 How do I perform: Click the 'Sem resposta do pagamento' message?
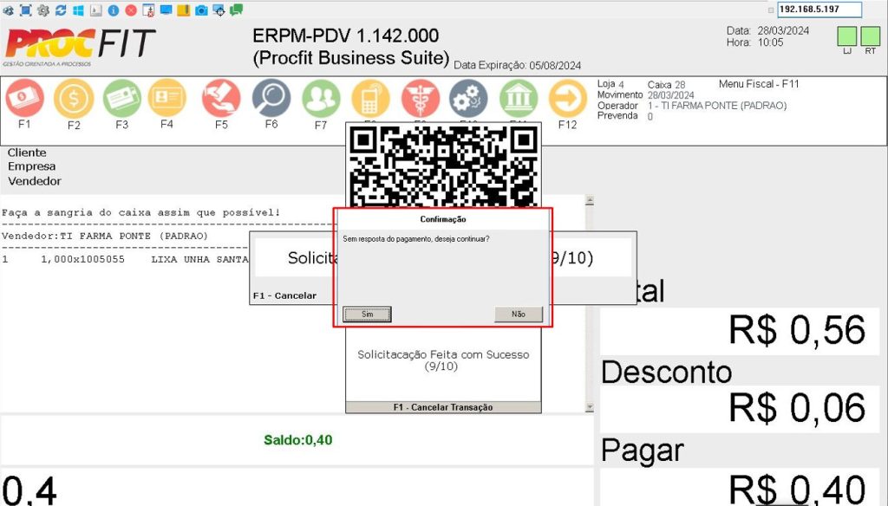416,239
